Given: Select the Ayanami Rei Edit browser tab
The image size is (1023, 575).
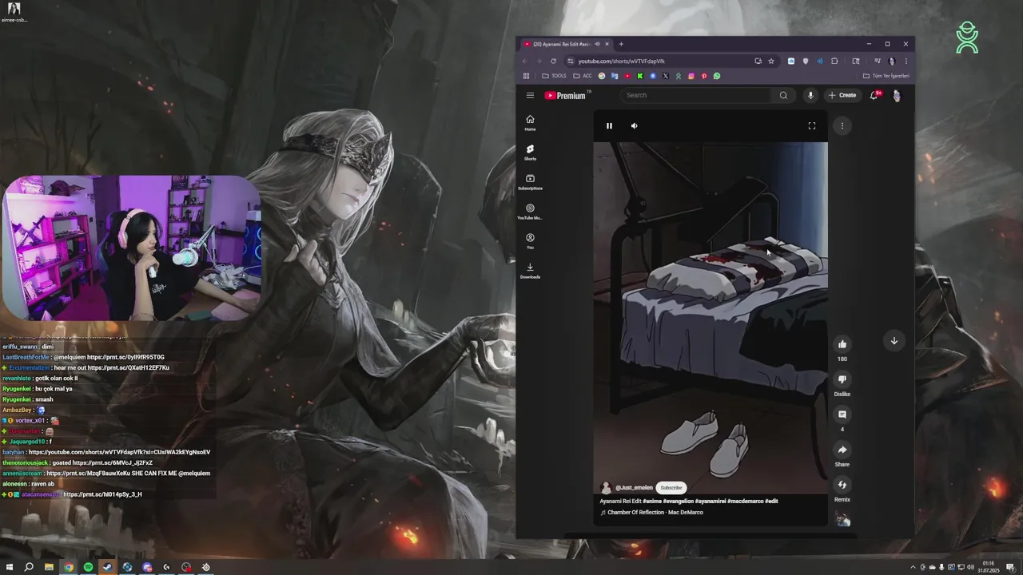Looking at the screenshot, I should (x=562, y=44).
